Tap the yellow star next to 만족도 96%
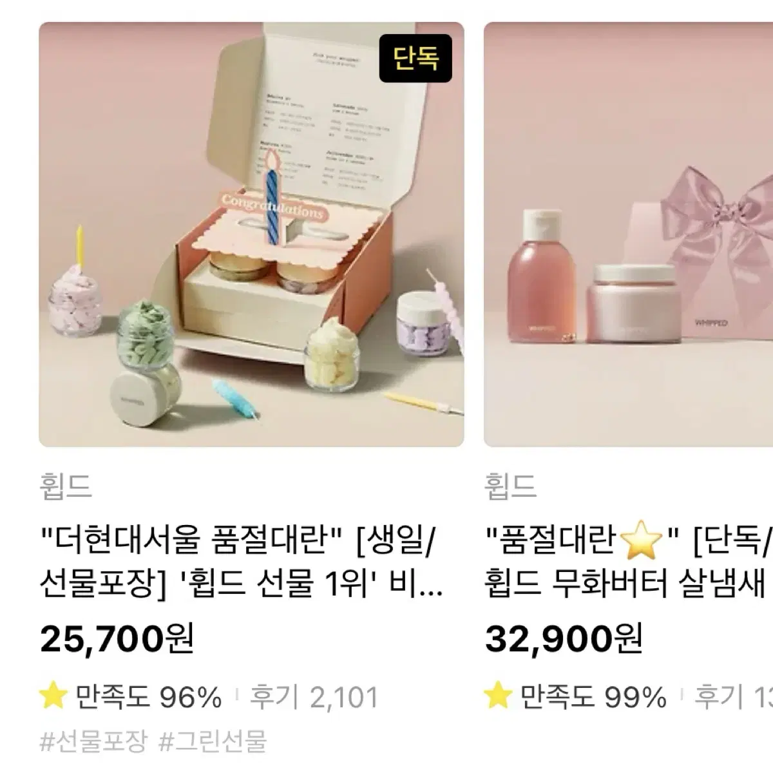This screenshot has height=773, width=773. coord(54,696)
